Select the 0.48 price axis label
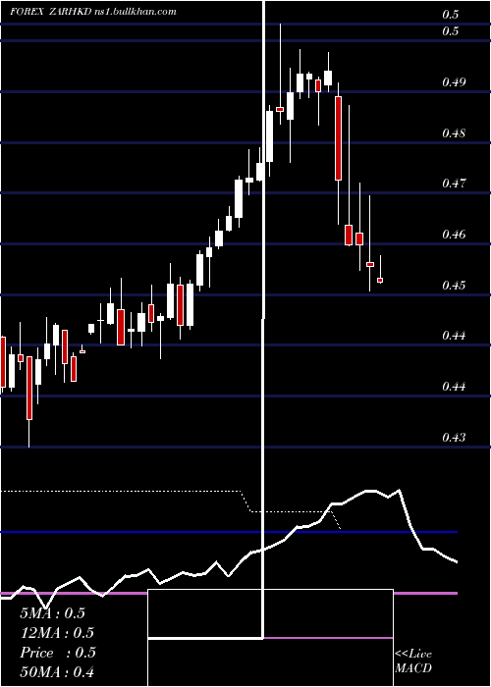The image size is (491, 687). point(454,132)
